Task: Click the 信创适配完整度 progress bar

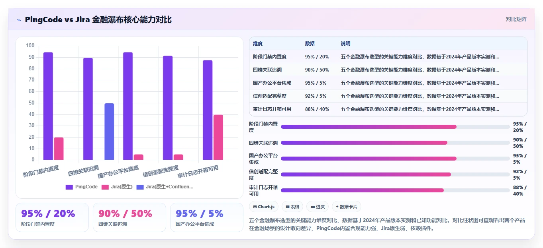Action: pyautogui.click(x=395, y=174)
